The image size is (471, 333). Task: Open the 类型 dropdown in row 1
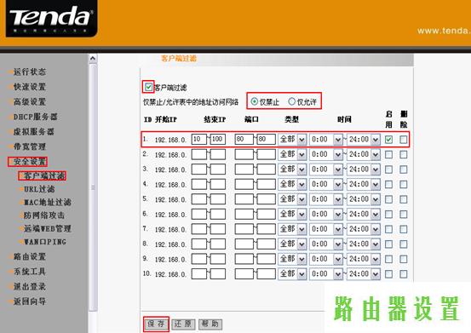click(x=292, y=140)
